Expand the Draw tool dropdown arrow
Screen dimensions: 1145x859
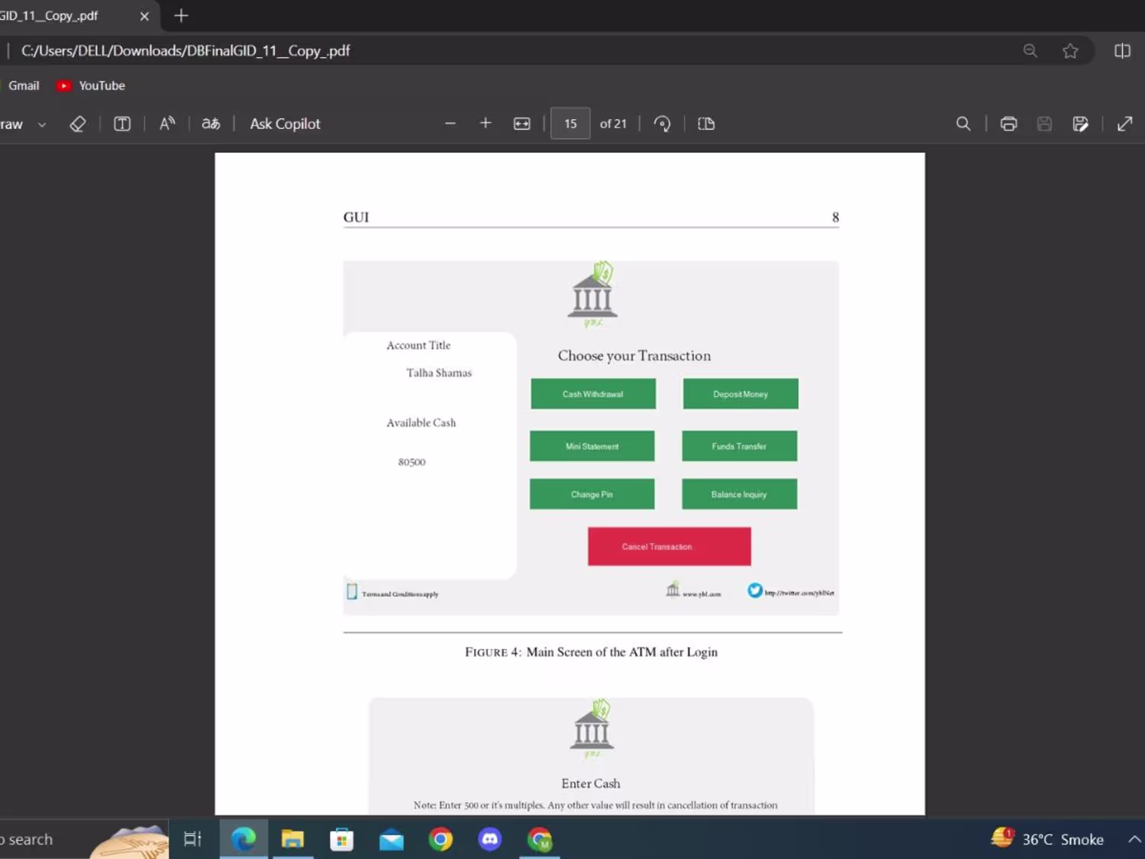(42, 124)
